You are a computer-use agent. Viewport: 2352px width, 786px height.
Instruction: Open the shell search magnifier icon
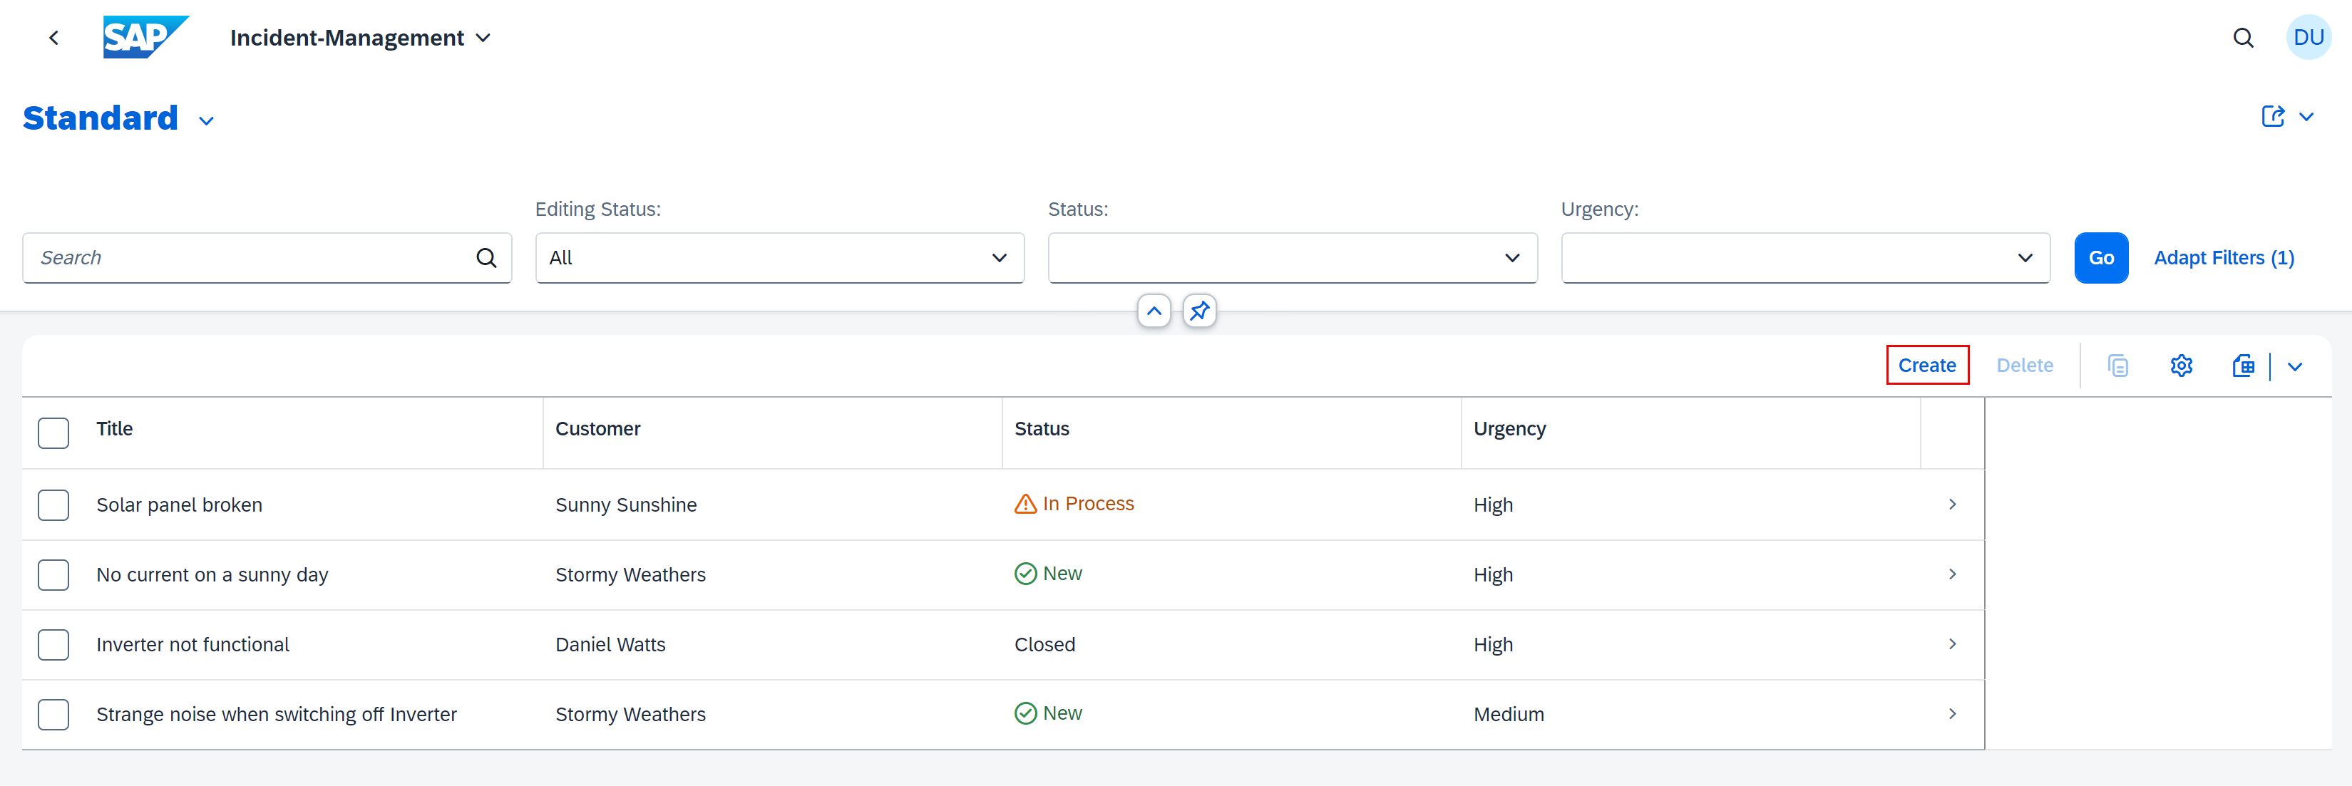2242,38
